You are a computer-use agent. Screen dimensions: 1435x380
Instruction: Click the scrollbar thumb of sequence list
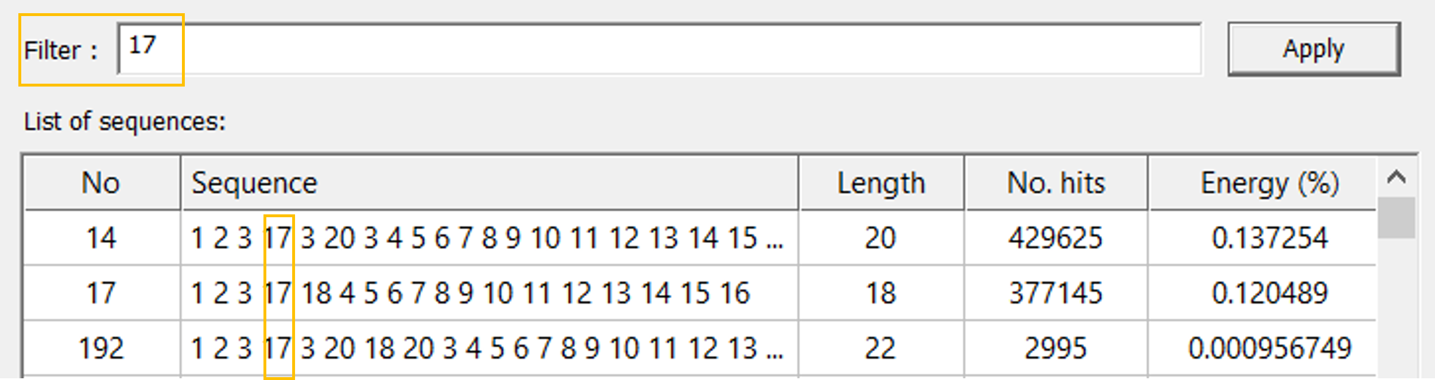1396,218
